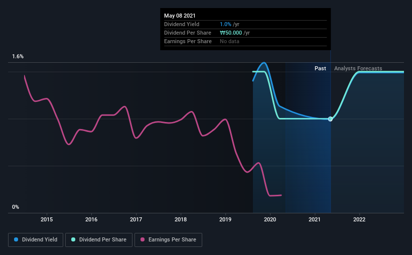Viewport: 412px width, 255px height.
Task: Click the 2022 x-axis label
Action: click(359, 219)
